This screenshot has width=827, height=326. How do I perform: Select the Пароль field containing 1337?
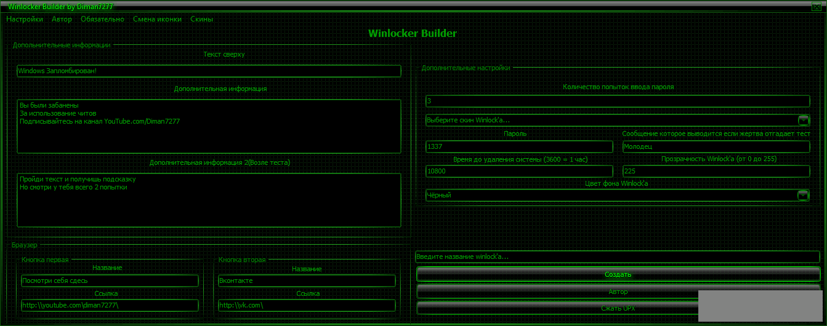[519, 146]
